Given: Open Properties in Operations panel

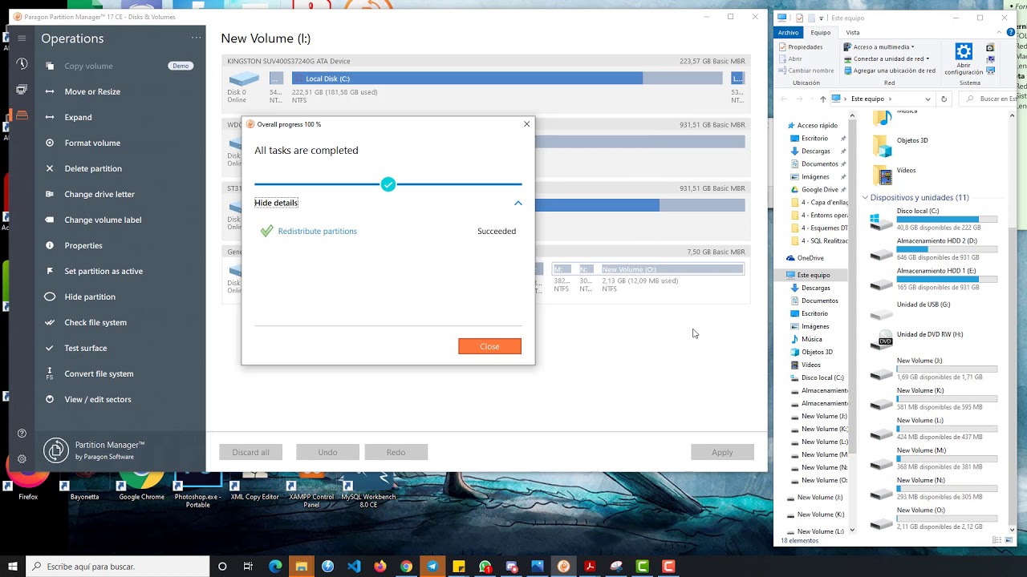Looking at the screenshot, I should [120, 245].
